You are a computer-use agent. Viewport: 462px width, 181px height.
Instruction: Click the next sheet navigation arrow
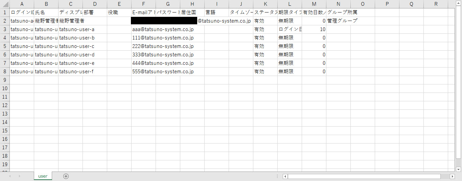click(x=19, y=176)
